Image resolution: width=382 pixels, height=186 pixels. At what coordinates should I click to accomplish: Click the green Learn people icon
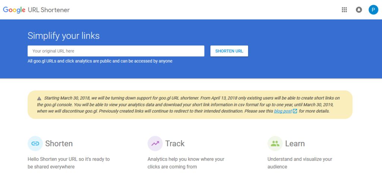point(275,144)
